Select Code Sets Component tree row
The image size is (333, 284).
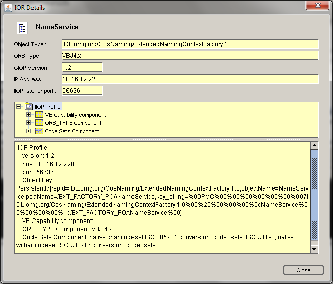(x=72, y=131)
